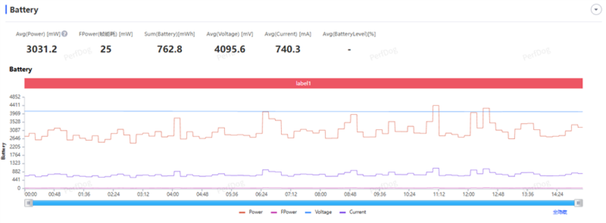Click the Battery section title
Image resolution: width=606 pixels, height=223 pixels.
click(x=24, y=10)
